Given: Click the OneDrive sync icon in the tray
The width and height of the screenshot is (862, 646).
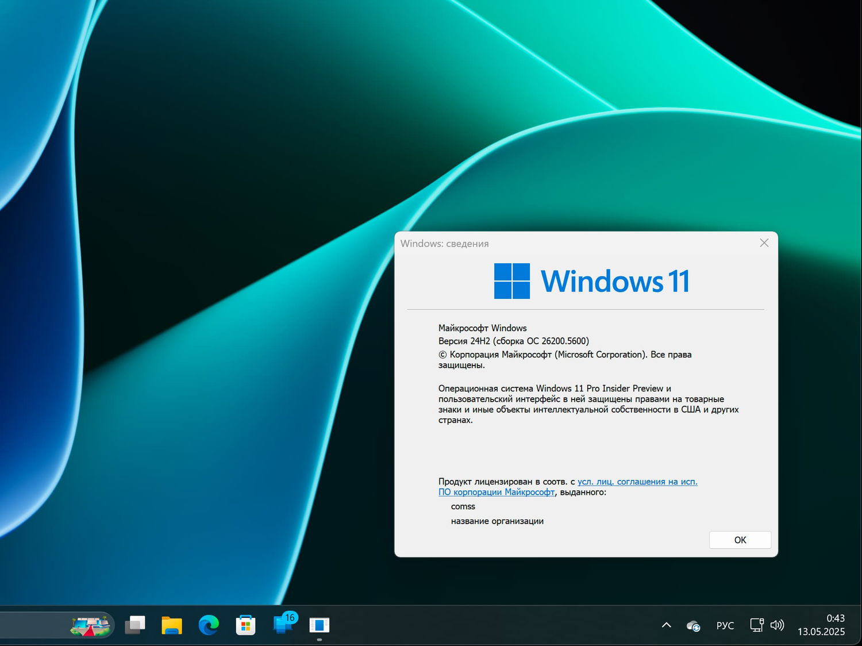Looking at the screenshot, I should click(693, 625).
